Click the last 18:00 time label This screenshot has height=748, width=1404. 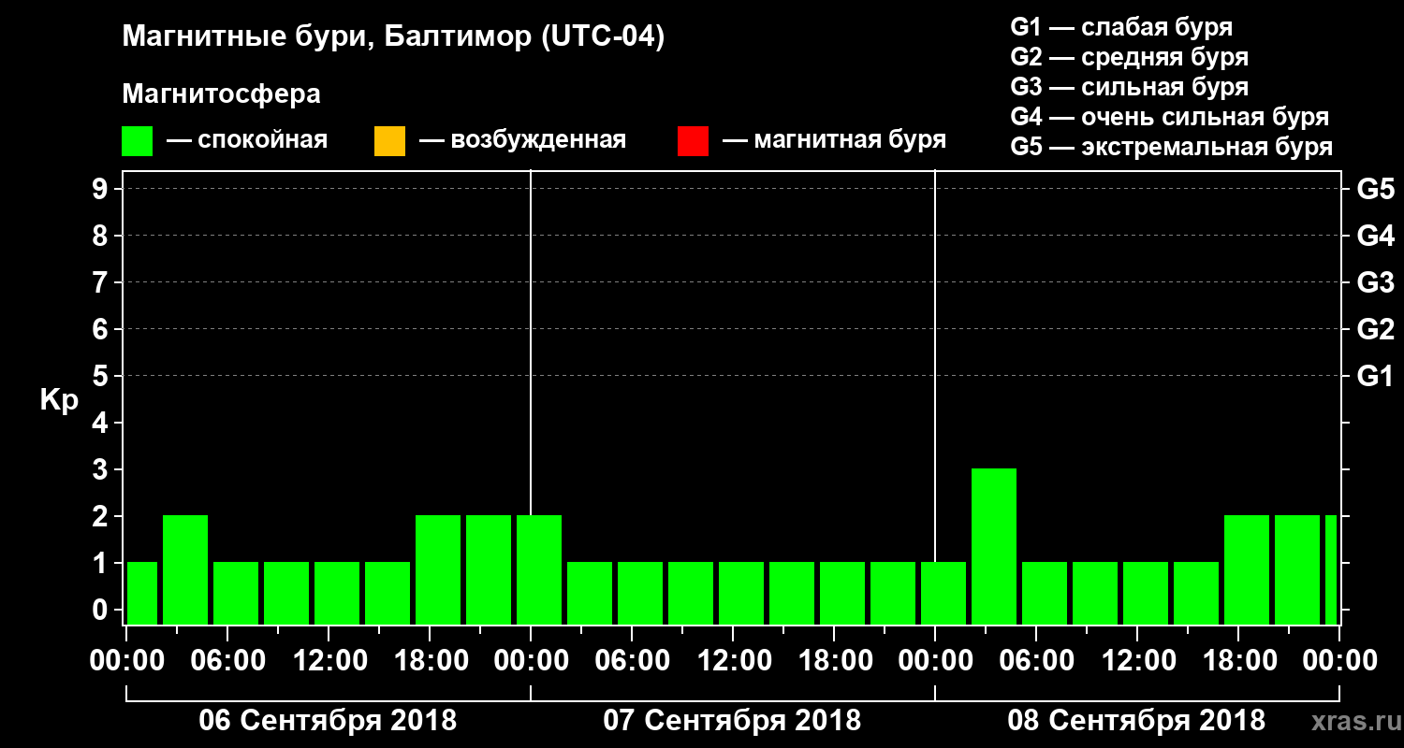tap(1237, 660)
